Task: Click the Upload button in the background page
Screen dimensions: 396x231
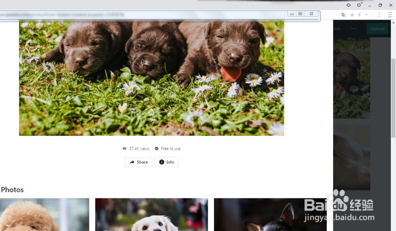Action: coord(377,29)
